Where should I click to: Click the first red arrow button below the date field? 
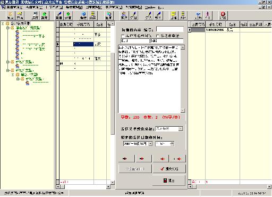126,159
